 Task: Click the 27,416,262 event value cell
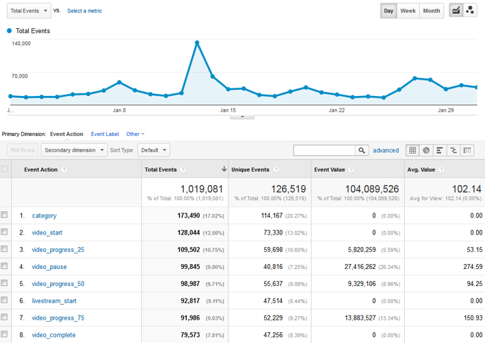[360, 267]
